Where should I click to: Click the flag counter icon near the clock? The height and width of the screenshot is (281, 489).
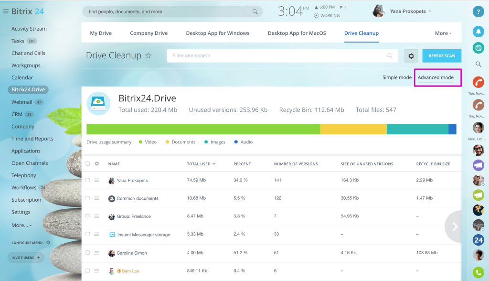(x=343, y=7)
